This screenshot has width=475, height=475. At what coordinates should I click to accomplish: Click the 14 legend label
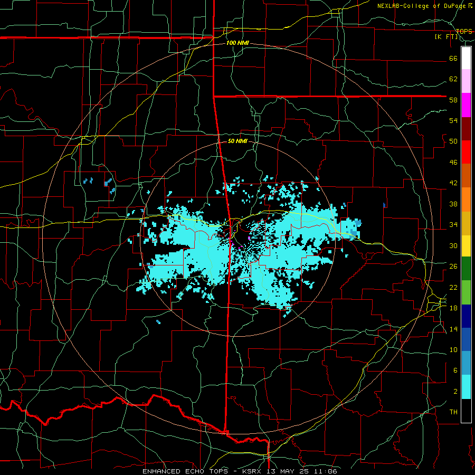coord(453,329)
